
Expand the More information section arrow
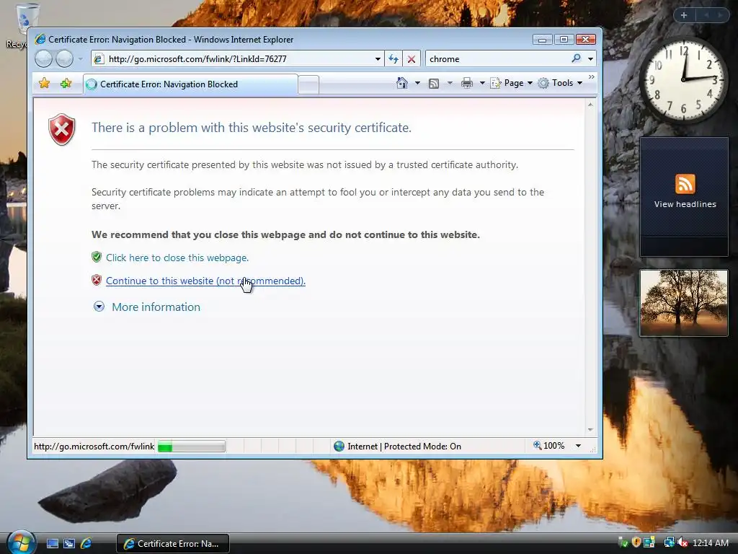pos(99,307)
